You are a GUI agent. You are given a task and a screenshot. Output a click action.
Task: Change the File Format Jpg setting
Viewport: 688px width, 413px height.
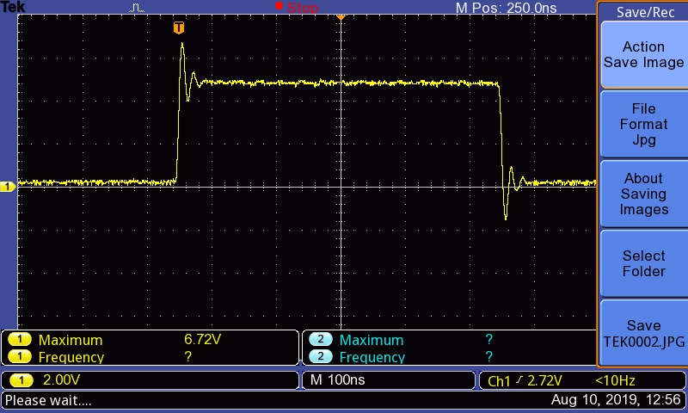(643, 125)
